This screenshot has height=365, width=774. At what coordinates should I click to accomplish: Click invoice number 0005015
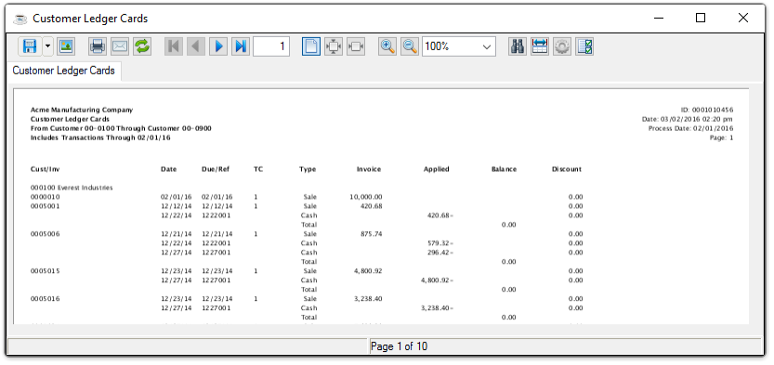pos(45,271)
